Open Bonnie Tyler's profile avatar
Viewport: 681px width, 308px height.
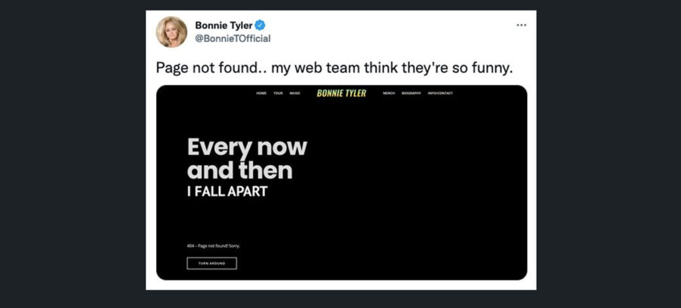pos(171,32)
